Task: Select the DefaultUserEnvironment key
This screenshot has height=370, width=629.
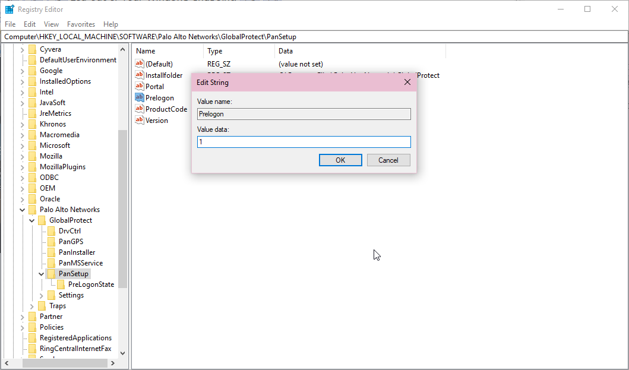Action: point(78,60)
